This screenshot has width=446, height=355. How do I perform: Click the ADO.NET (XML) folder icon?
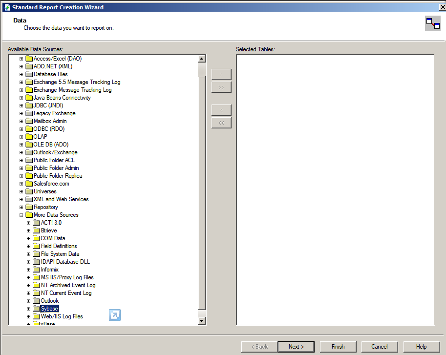coord(29,66)
